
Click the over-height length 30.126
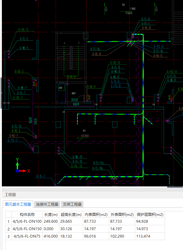(66, 229)
